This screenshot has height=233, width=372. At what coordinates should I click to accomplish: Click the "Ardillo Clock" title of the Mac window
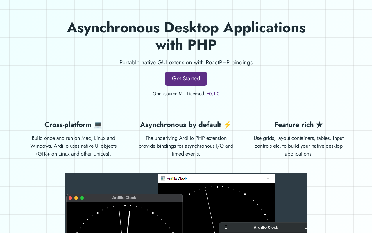124,198
